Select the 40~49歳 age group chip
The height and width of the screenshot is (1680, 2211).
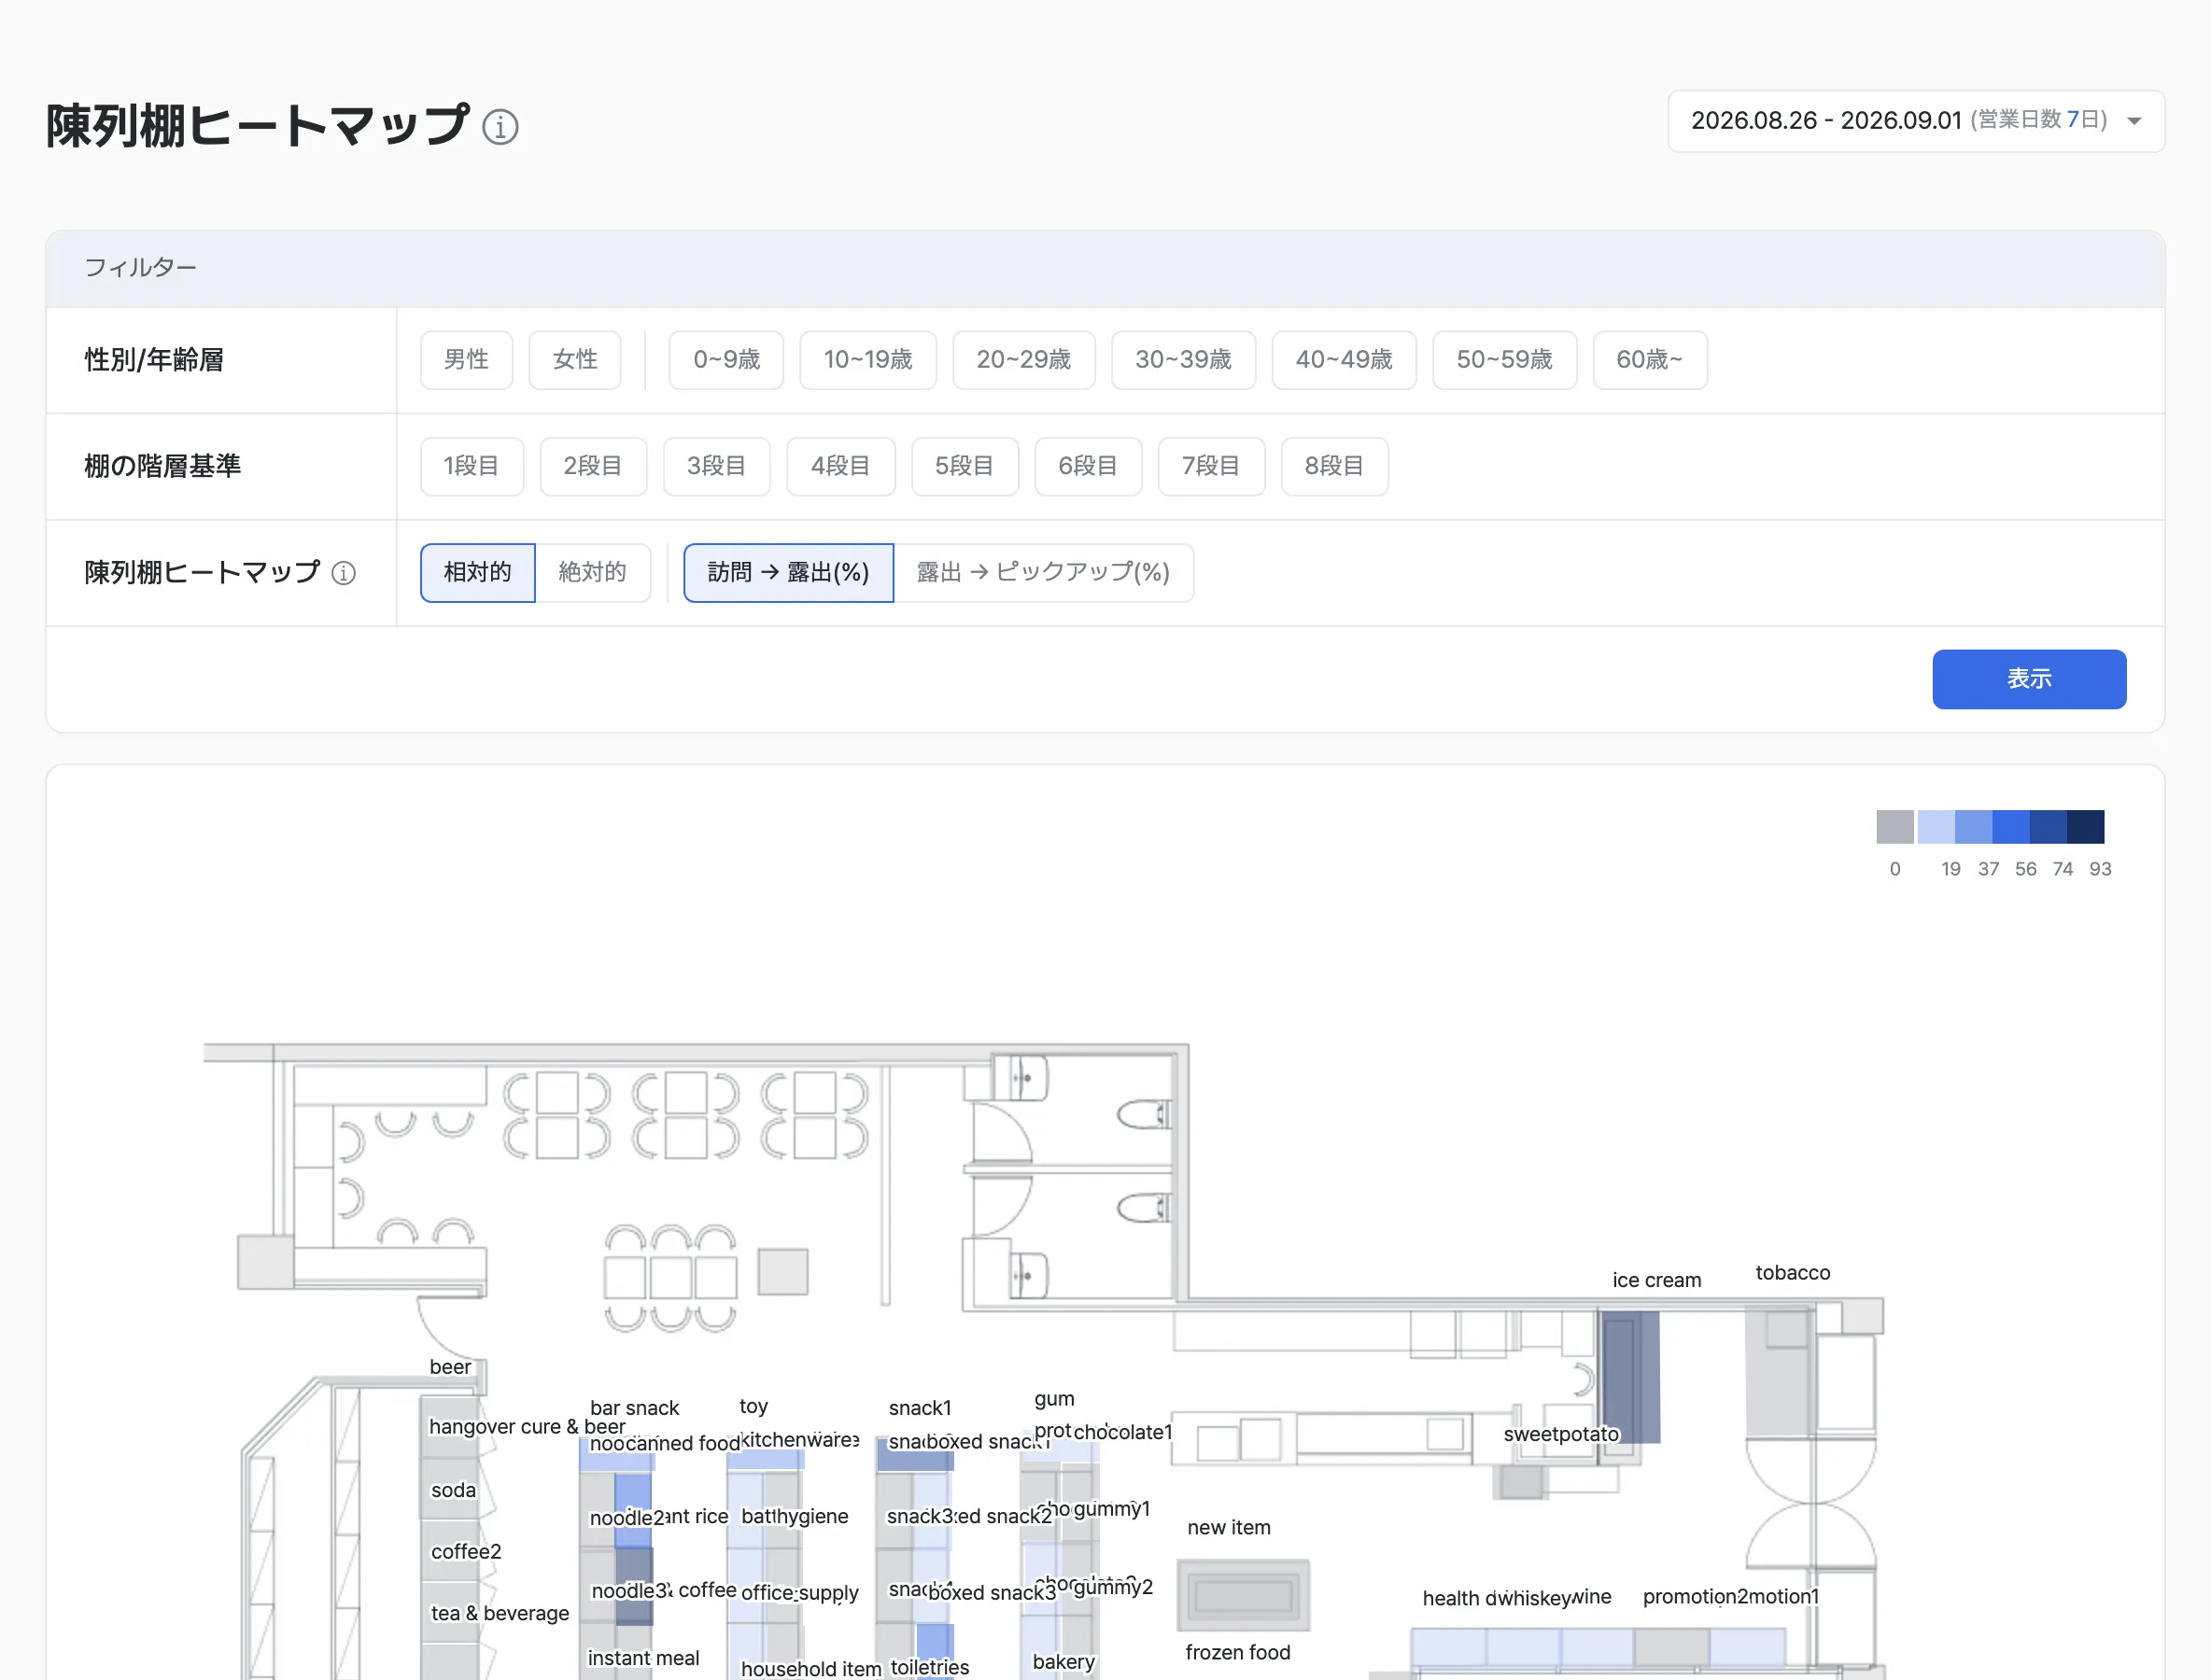tap(1344, 359)
